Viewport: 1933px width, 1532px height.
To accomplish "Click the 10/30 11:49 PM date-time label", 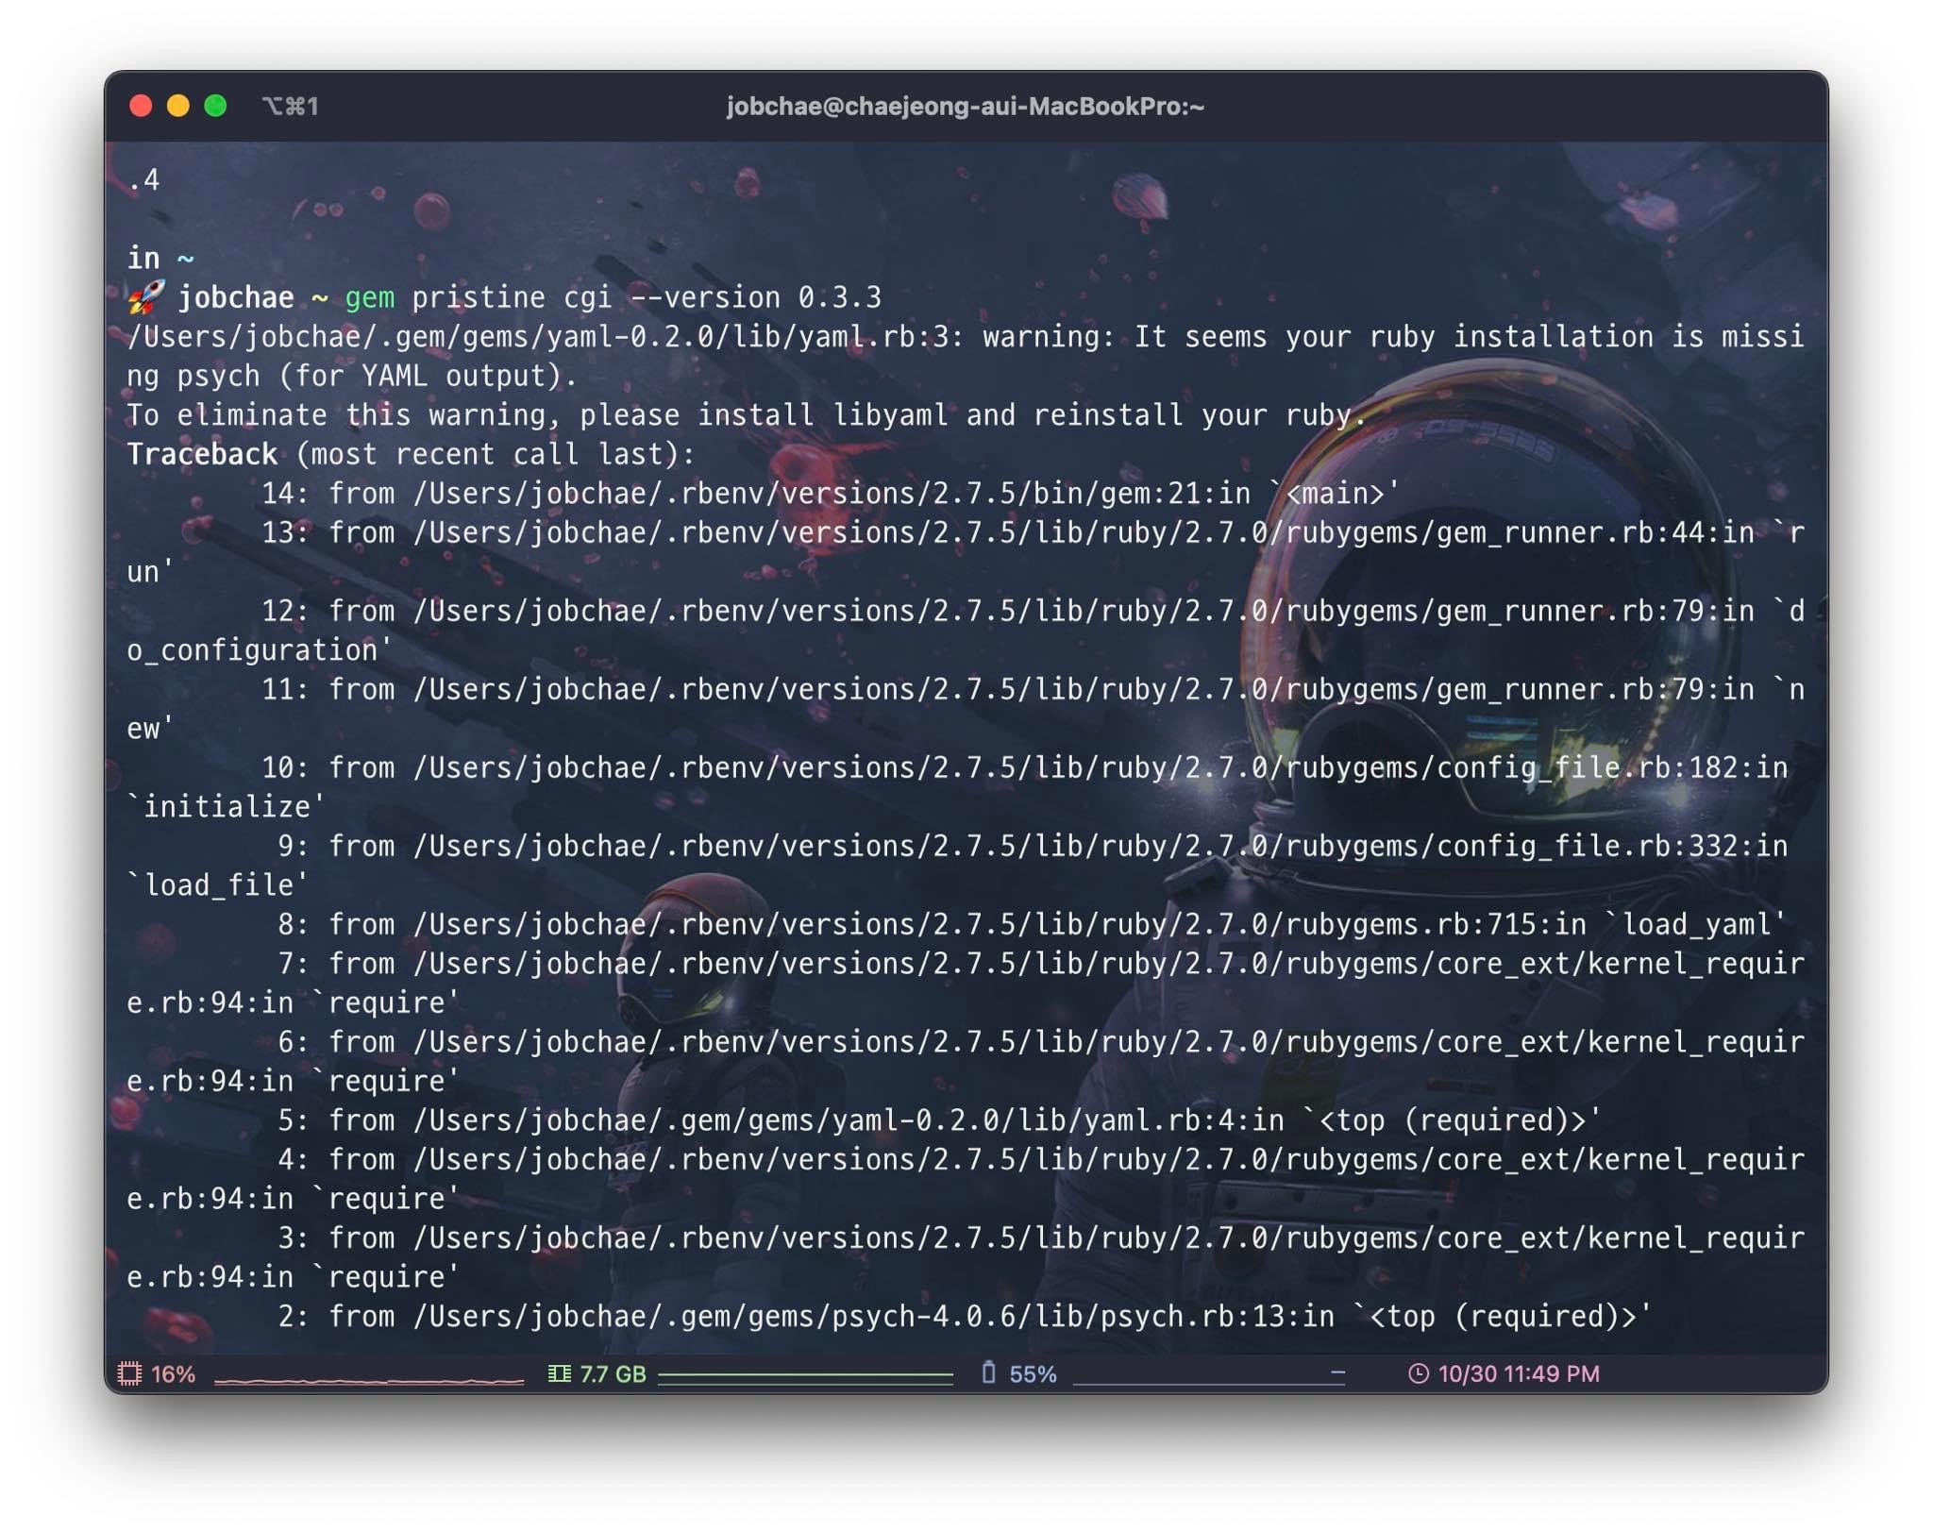I will pyautogui.click(x=1519, y=1374).
